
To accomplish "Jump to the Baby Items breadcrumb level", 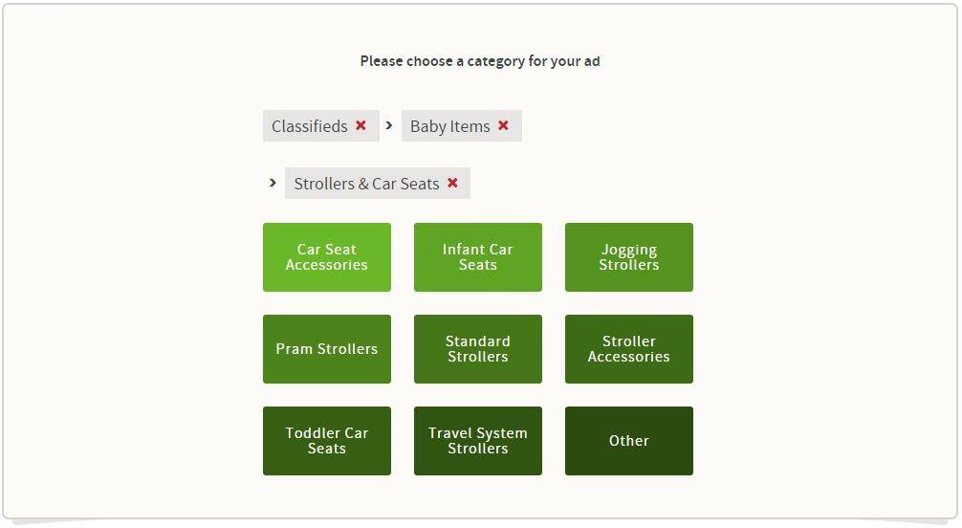I will point(449,126).
